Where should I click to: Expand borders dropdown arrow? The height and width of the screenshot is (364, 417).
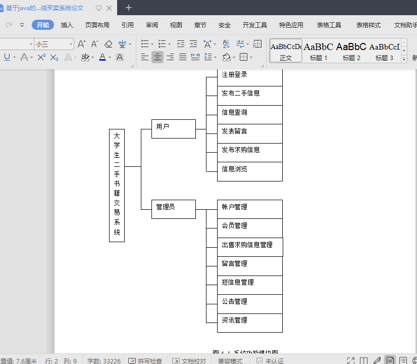point(251,58)
